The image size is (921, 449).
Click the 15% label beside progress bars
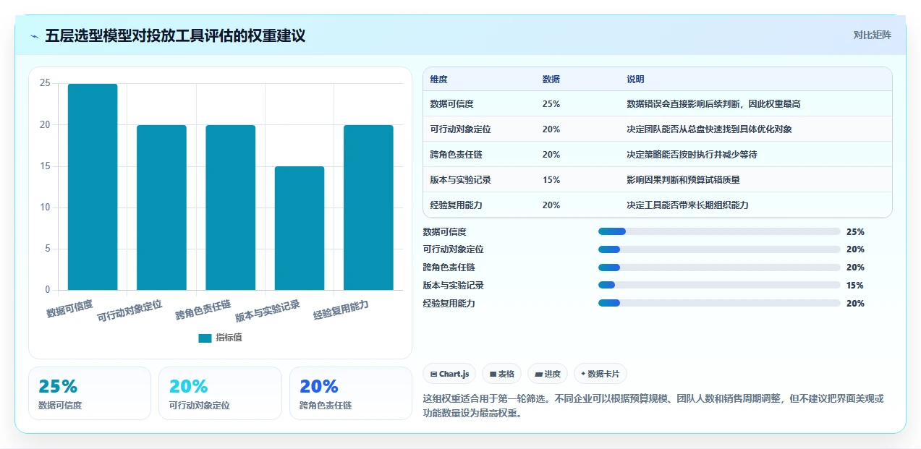[x=855, y=286]
